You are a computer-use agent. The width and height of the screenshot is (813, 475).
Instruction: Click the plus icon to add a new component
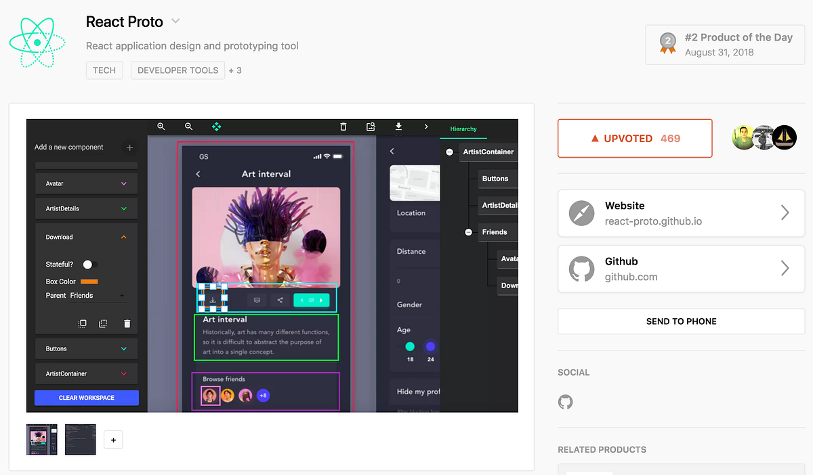click(129, 147)
